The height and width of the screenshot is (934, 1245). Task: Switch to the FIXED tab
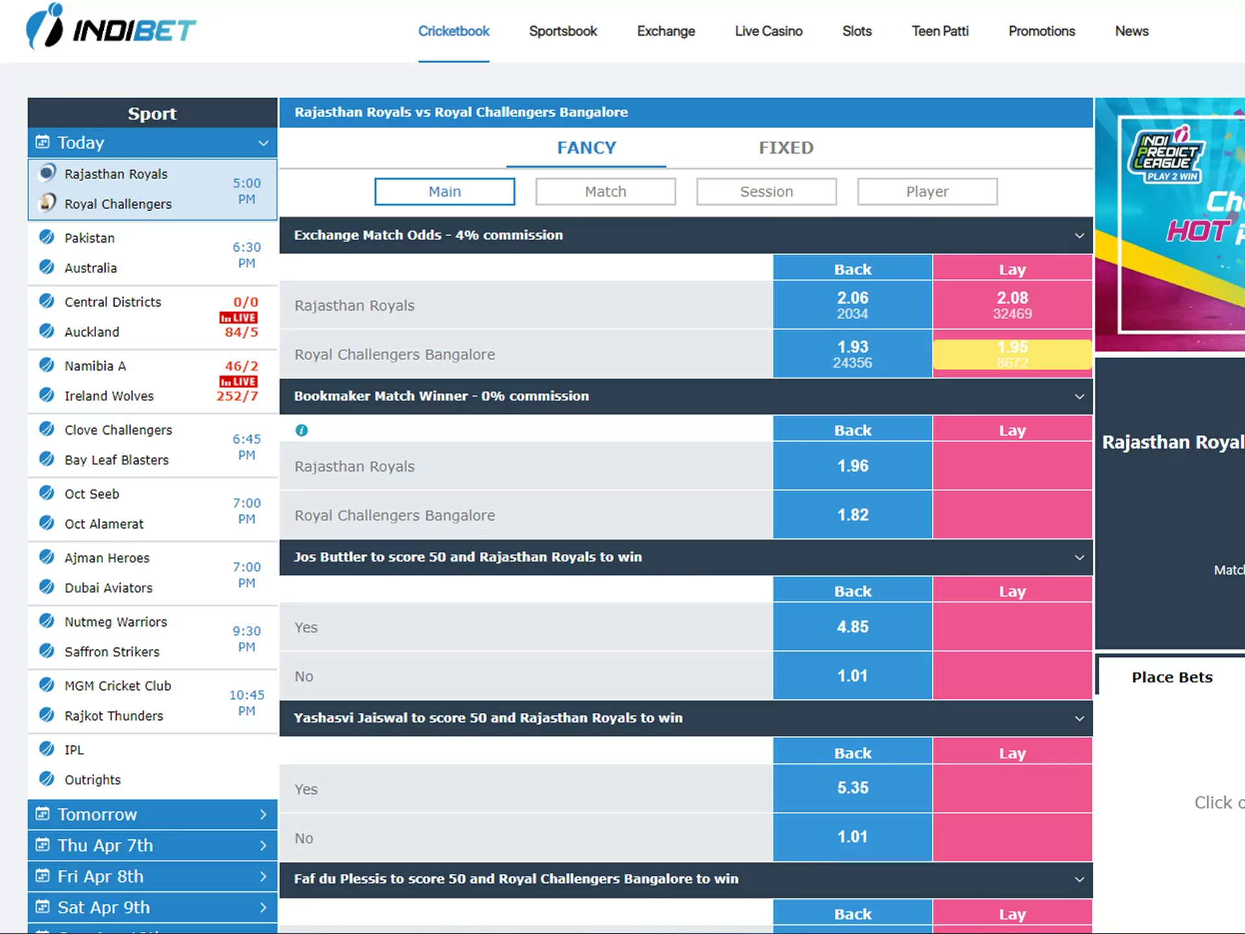786,148
